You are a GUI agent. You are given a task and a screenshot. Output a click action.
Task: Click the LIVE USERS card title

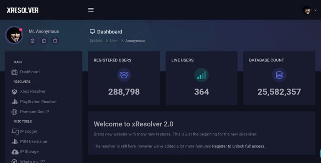[182, 60]
